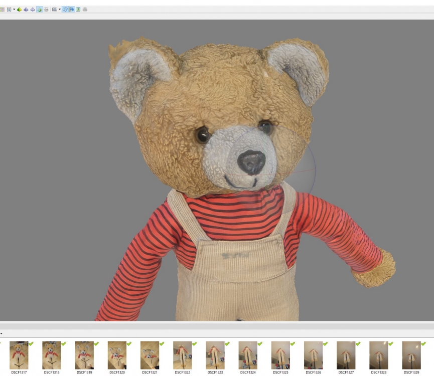Select the wireframe model view icon
Screen dimensions: 434x376
pos(33,9)
